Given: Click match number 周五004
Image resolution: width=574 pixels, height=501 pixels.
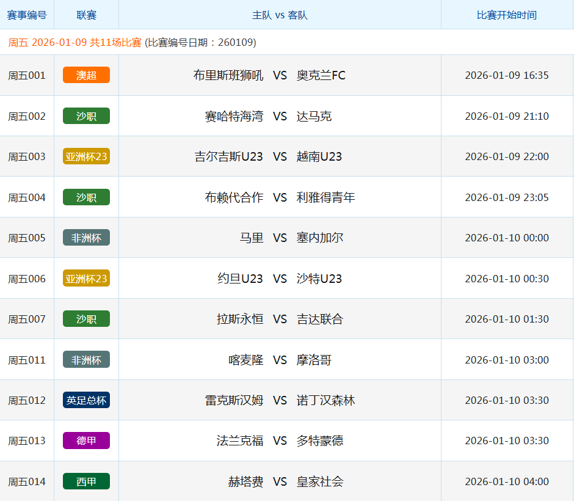Looking at the screenshot, I should point(27,197).
